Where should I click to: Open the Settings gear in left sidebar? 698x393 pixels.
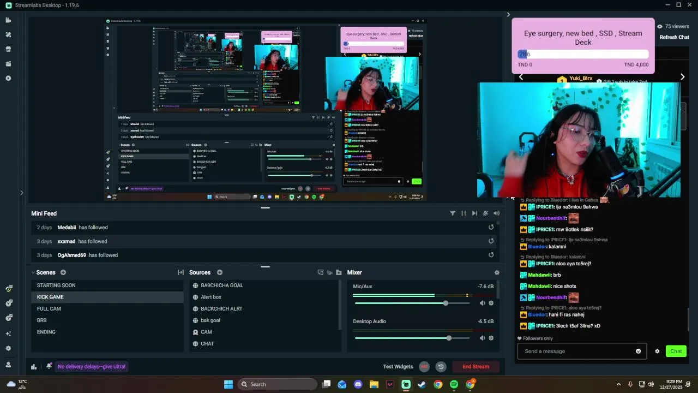coord(8,348)
